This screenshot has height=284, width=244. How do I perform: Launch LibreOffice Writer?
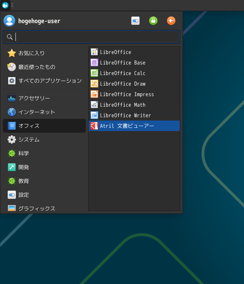125,116
